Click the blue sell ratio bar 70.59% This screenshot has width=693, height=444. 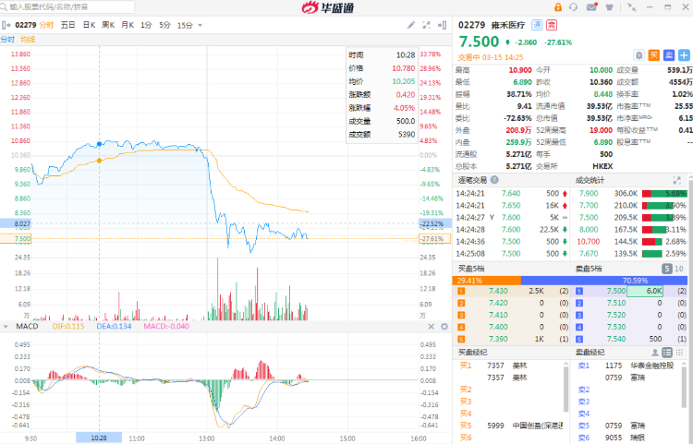coord(604,281)
